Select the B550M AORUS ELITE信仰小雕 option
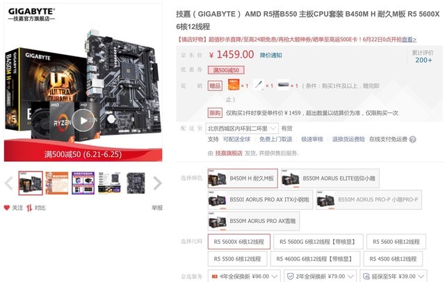Image resolution: width=445 pixels, height=282 pixels. 330,179
